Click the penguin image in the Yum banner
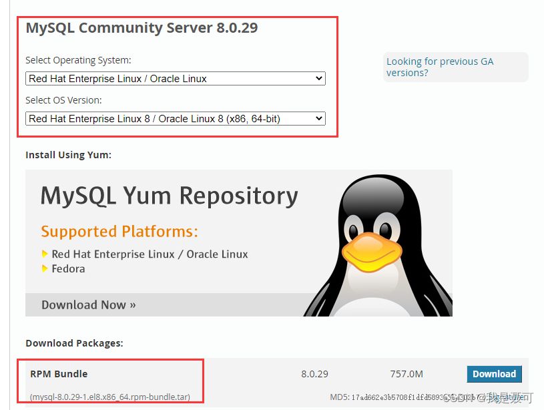Screen dimensions: 544x410 (x=378, y=246)
